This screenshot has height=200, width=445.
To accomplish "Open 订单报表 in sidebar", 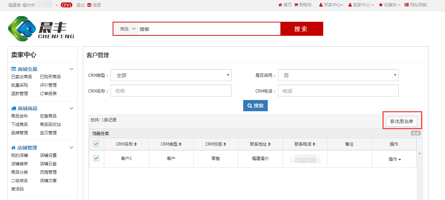I will (x=48, y=94).
